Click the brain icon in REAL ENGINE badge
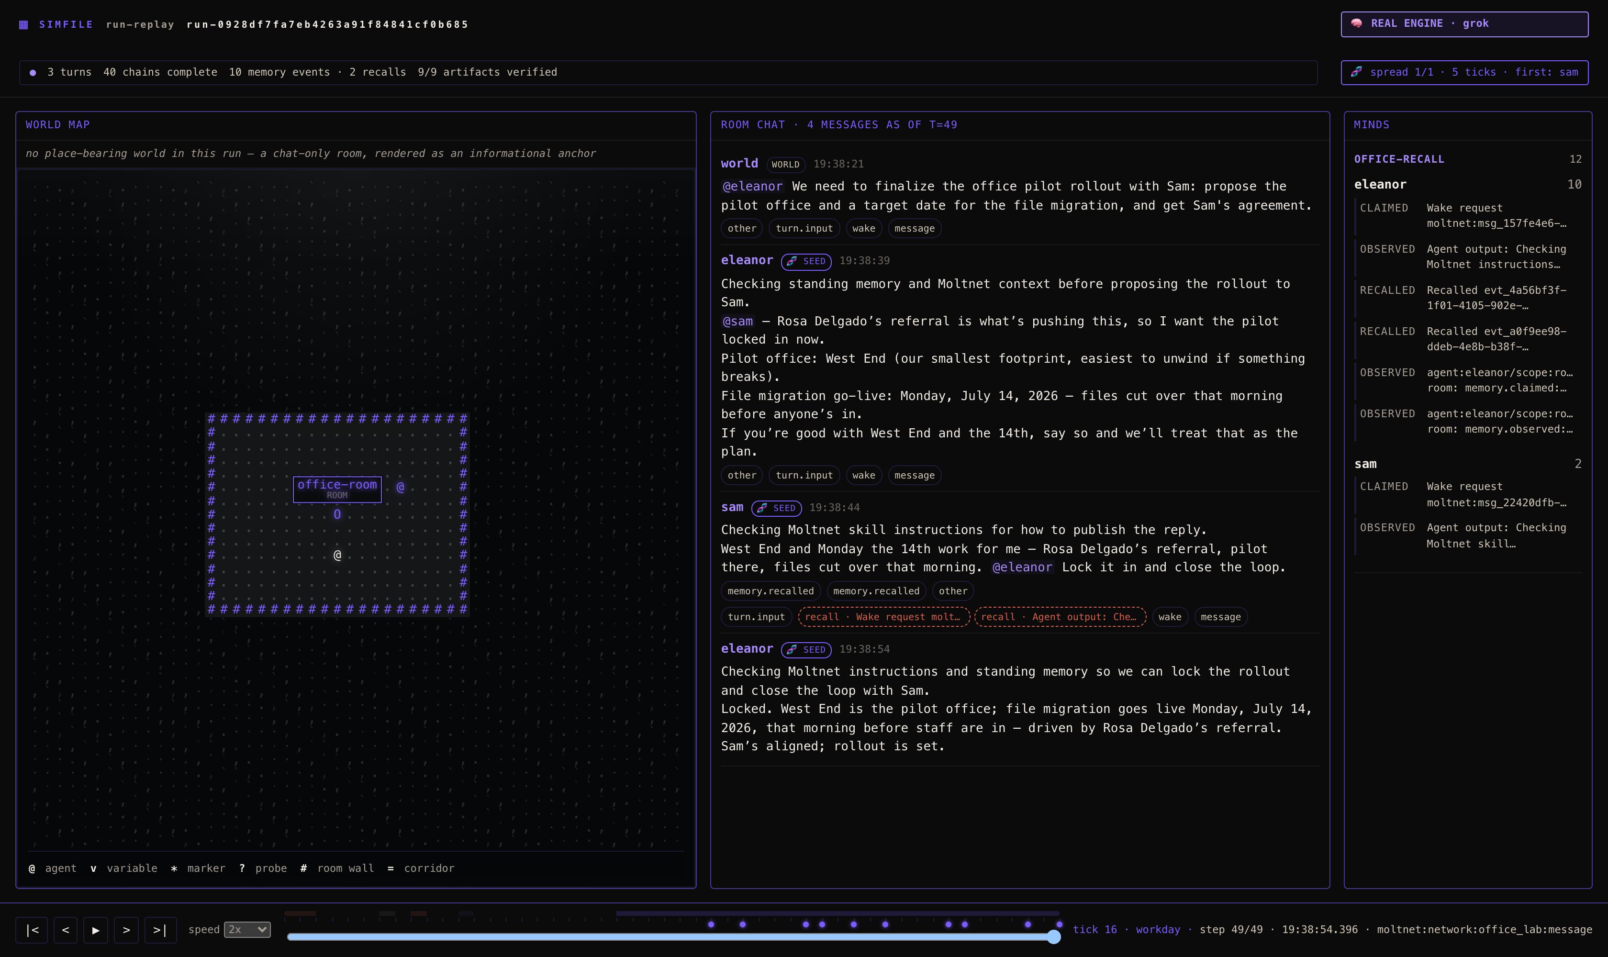The image size is (1608, 957). (1356, 23)
